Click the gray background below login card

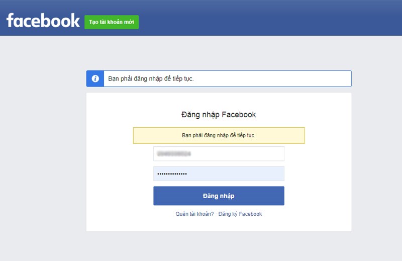tap(219, 246)
